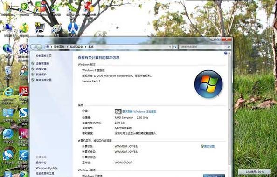Click the search magnifier icon

tap(229, 47)
